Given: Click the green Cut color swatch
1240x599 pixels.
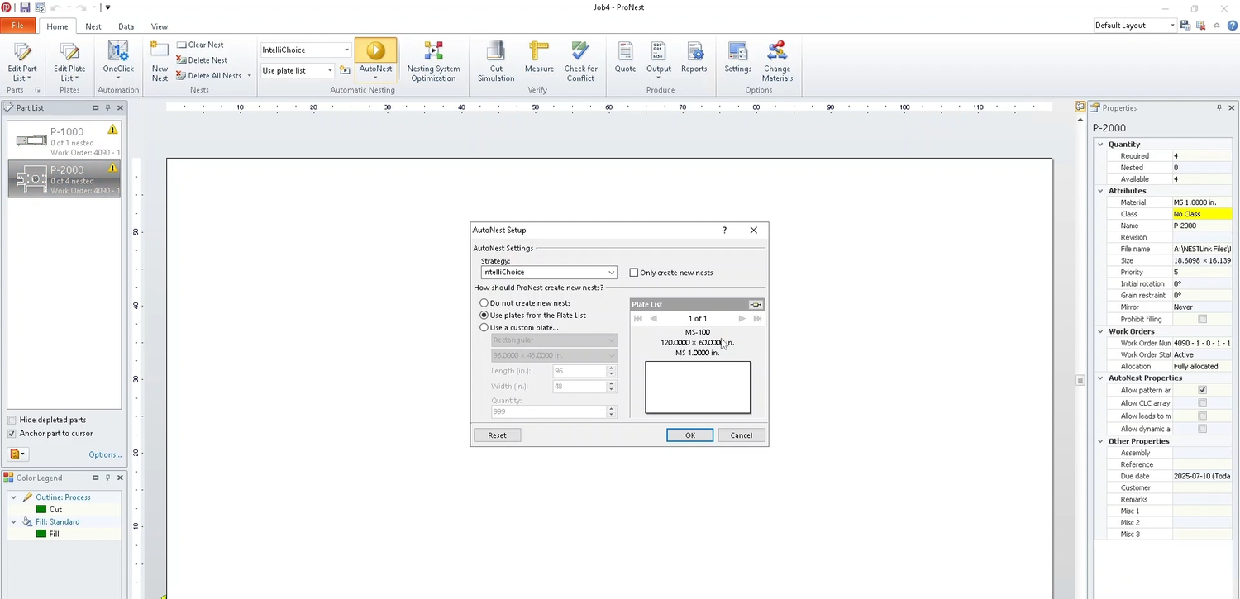Looking at the screenshot, I should [41, 510].
